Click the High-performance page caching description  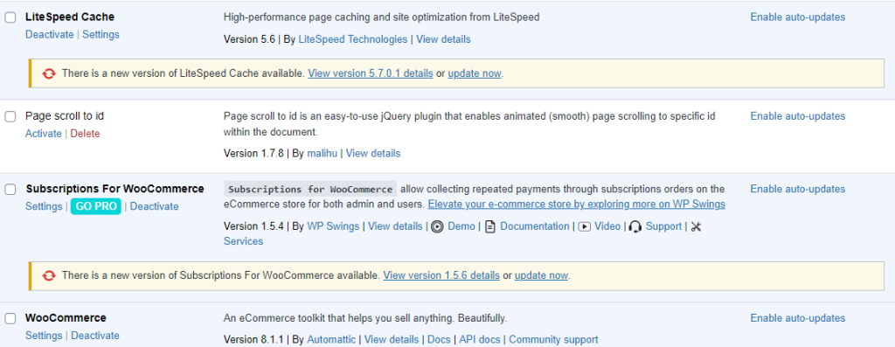381,17
